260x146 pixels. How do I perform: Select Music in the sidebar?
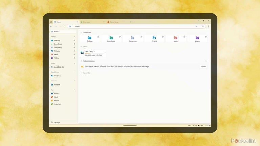63,55
